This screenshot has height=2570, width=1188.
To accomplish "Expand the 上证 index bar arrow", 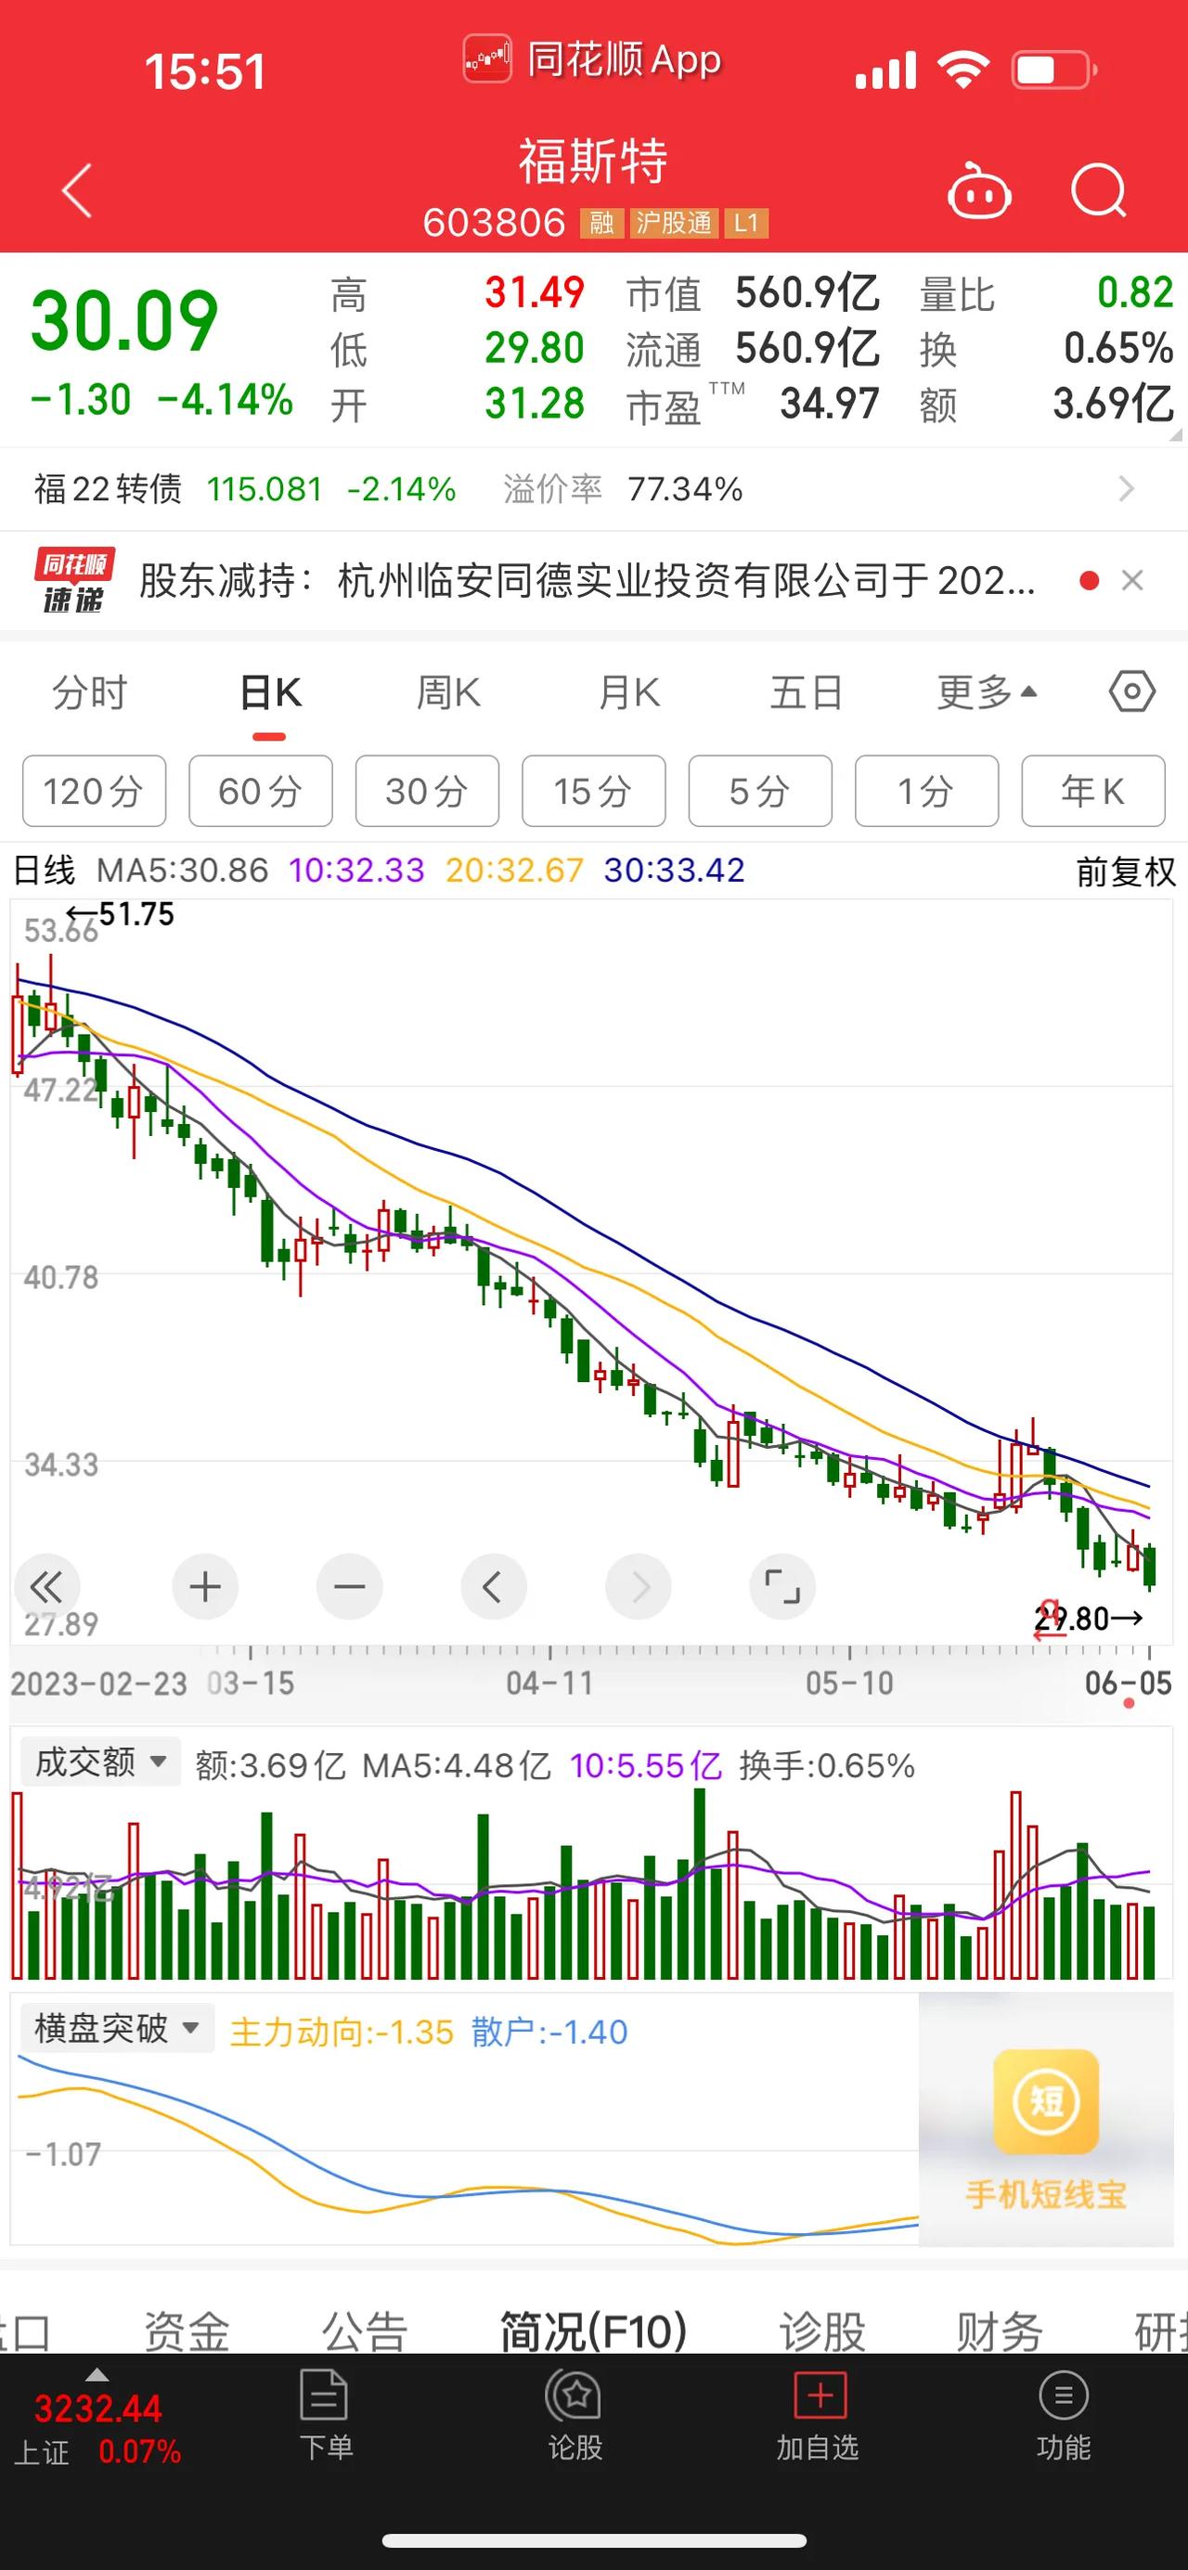I will [97, 2374].
